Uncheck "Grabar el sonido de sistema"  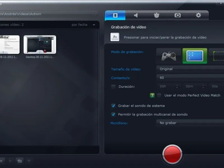coord(113,106)
